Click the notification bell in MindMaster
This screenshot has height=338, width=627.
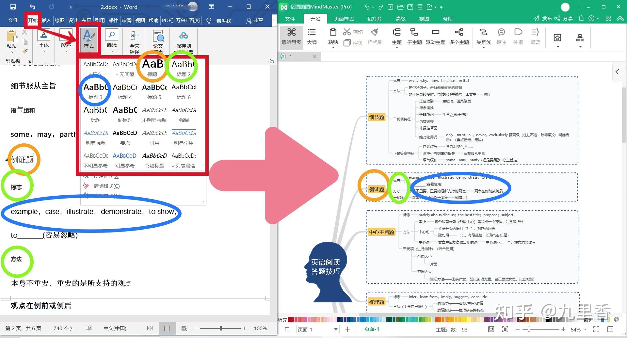[x=581, y=18]
